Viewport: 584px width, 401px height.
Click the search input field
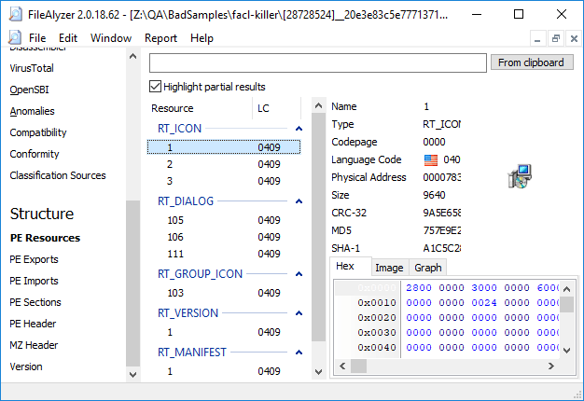(x=318, y=62)
